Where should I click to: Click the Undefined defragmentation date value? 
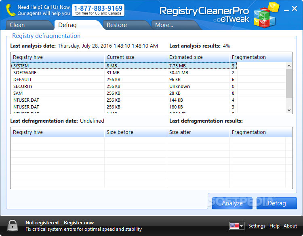(92, 121)
